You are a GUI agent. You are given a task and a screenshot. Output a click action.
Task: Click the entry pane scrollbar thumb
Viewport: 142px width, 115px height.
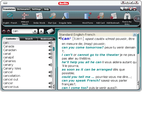point(138,44)
